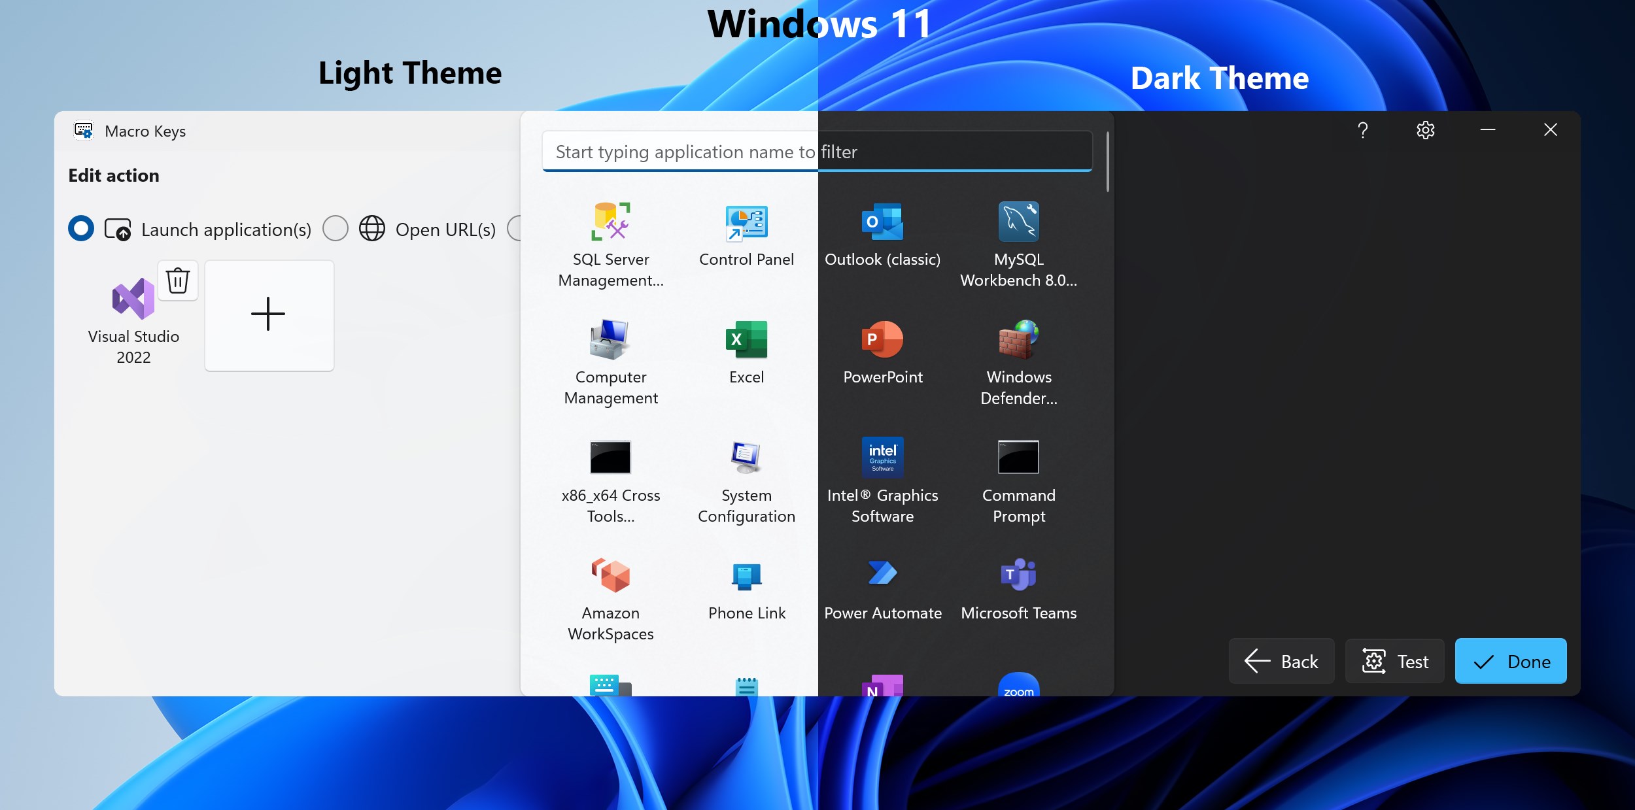Viewport: 1635px width, 810px height.
Task: Choose the Computer Management icon
Action: (610, 339)
